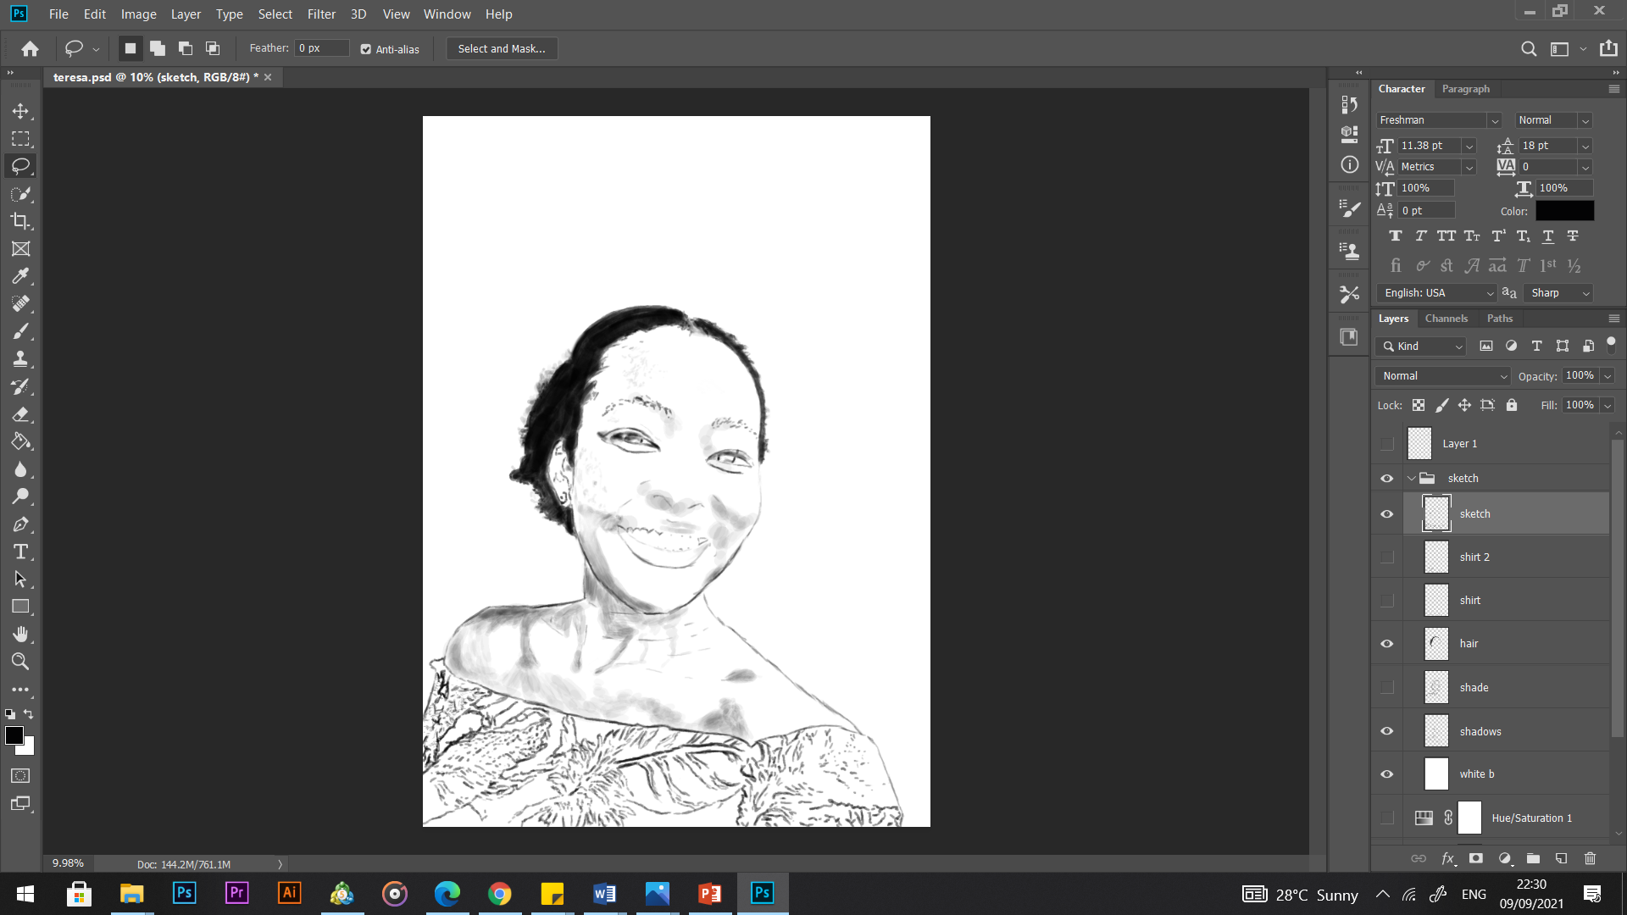Launch Adobe Illustrator from the taskbar

[289, 893]
